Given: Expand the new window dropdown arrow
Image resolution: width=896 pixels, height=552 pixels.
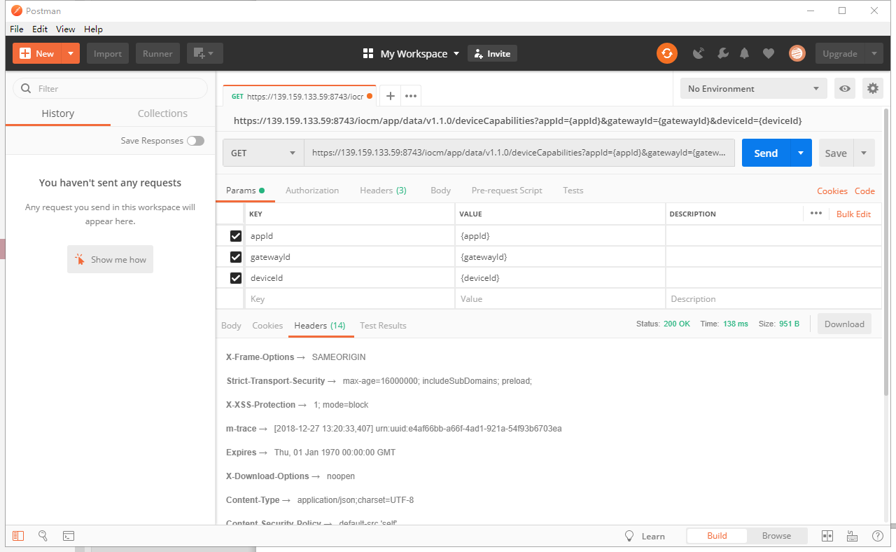Looking at the screenshot, I should pyautogui.click(x=211, y=53).
